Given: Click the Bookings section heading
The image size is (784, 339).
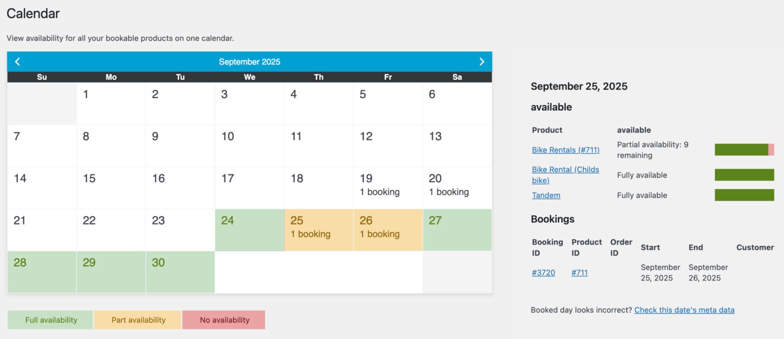Looking at the screenshot, I should 552,219.
